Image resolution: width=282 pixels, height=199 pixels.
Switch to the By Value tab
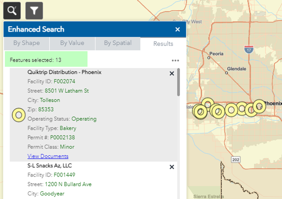click(72, 43)
